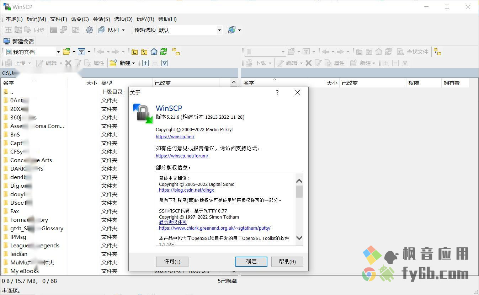Click the remote parent directory icon
Viewport: 479px width, 295px height.
360,52
